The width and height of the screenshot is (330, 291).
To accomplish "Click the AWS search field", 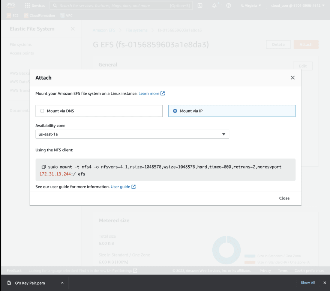I will pyautogui.click(x=121, y=6).
